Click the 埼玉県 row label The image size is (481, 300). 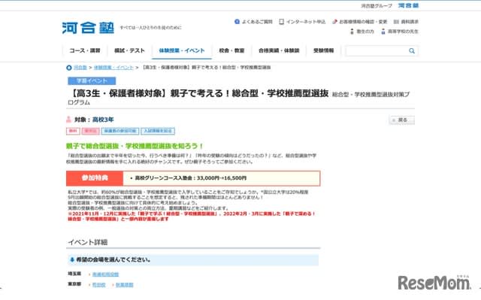click(74, 274)
